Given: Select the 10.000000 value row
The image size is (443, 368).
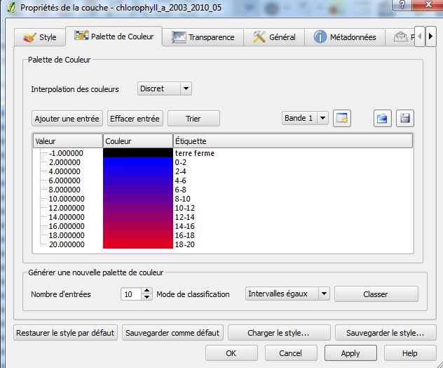Looking at the screenshot, I should pyautogui.click(x=66, y=199).
